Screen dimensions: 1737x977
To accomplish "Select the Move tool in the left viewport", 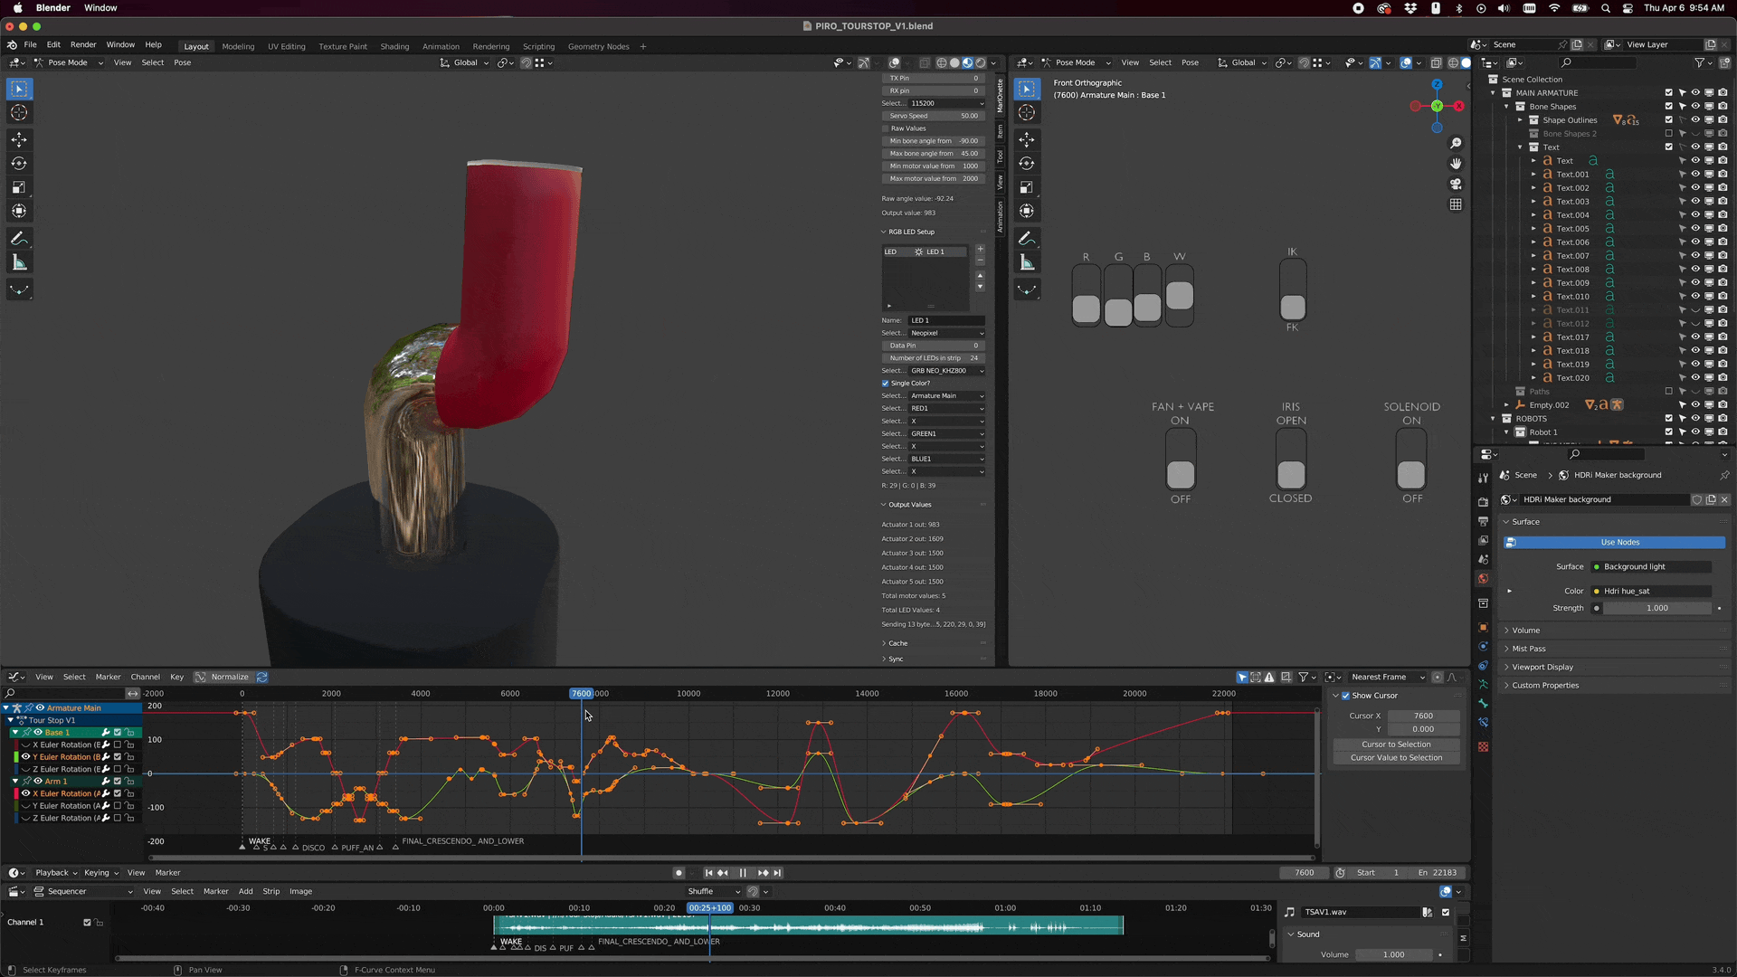I will pos(19,139).
